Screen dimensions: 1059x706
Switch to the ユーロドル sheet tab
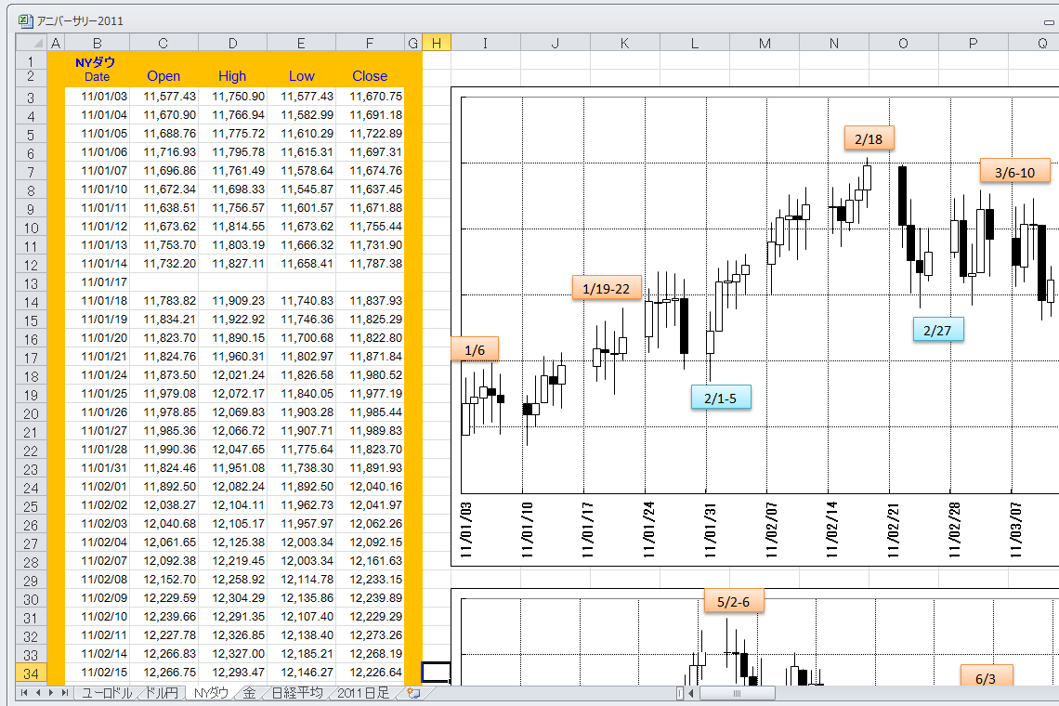pos(107,693)
